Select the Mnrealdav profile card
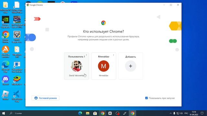This screenshot has height=116, width=207. (103, 66)
